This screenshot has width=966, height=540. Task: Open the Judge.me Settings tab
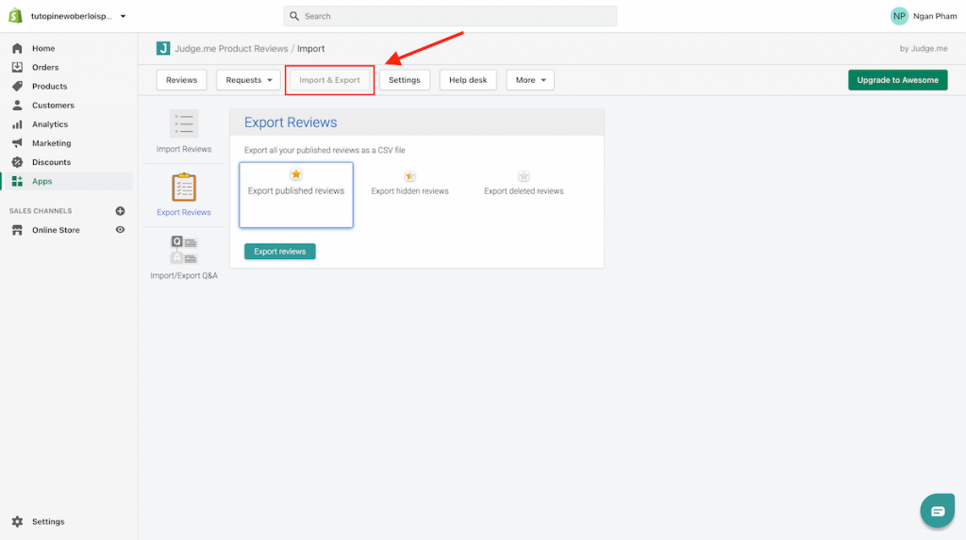click(404, 80)
